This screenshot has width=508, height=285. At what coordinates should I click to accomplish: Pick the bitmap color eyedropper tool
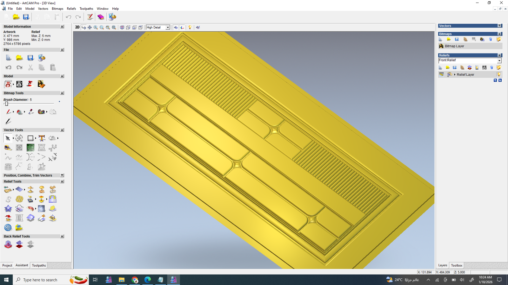[x=31, y=112]
